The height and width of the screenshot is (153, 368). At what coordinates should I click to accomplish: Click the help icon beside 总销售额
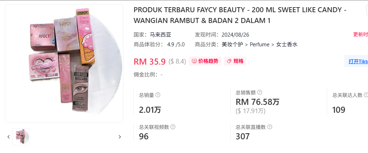260,92
